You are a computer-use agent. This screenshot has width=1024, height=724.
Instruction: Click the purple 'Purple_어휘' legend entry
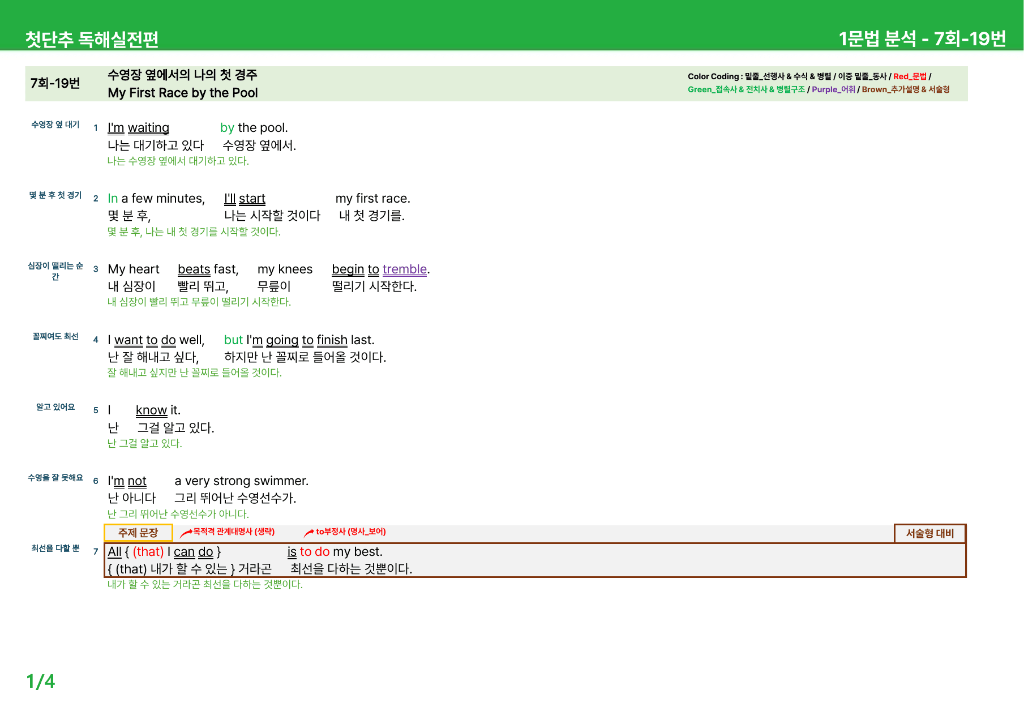[833, 89]
